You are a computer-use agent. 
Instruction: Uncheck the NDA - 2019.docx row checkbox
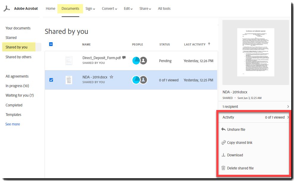[51, 80]
